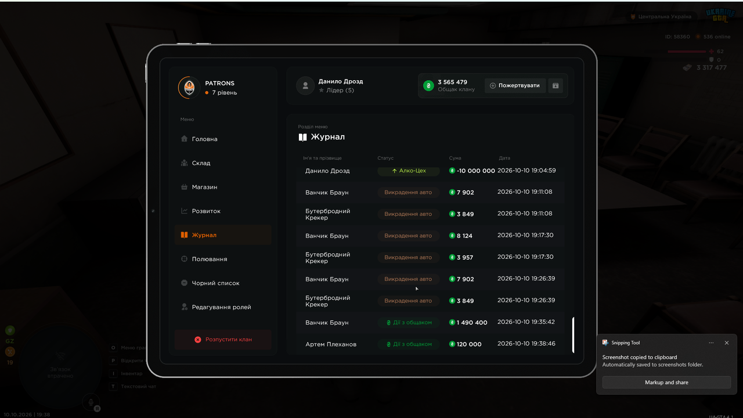The height and width of the screenshot is (418, 743).
Task: Open the clan archive box icon button
Action: pyautogui.click(x=556, y=86)
